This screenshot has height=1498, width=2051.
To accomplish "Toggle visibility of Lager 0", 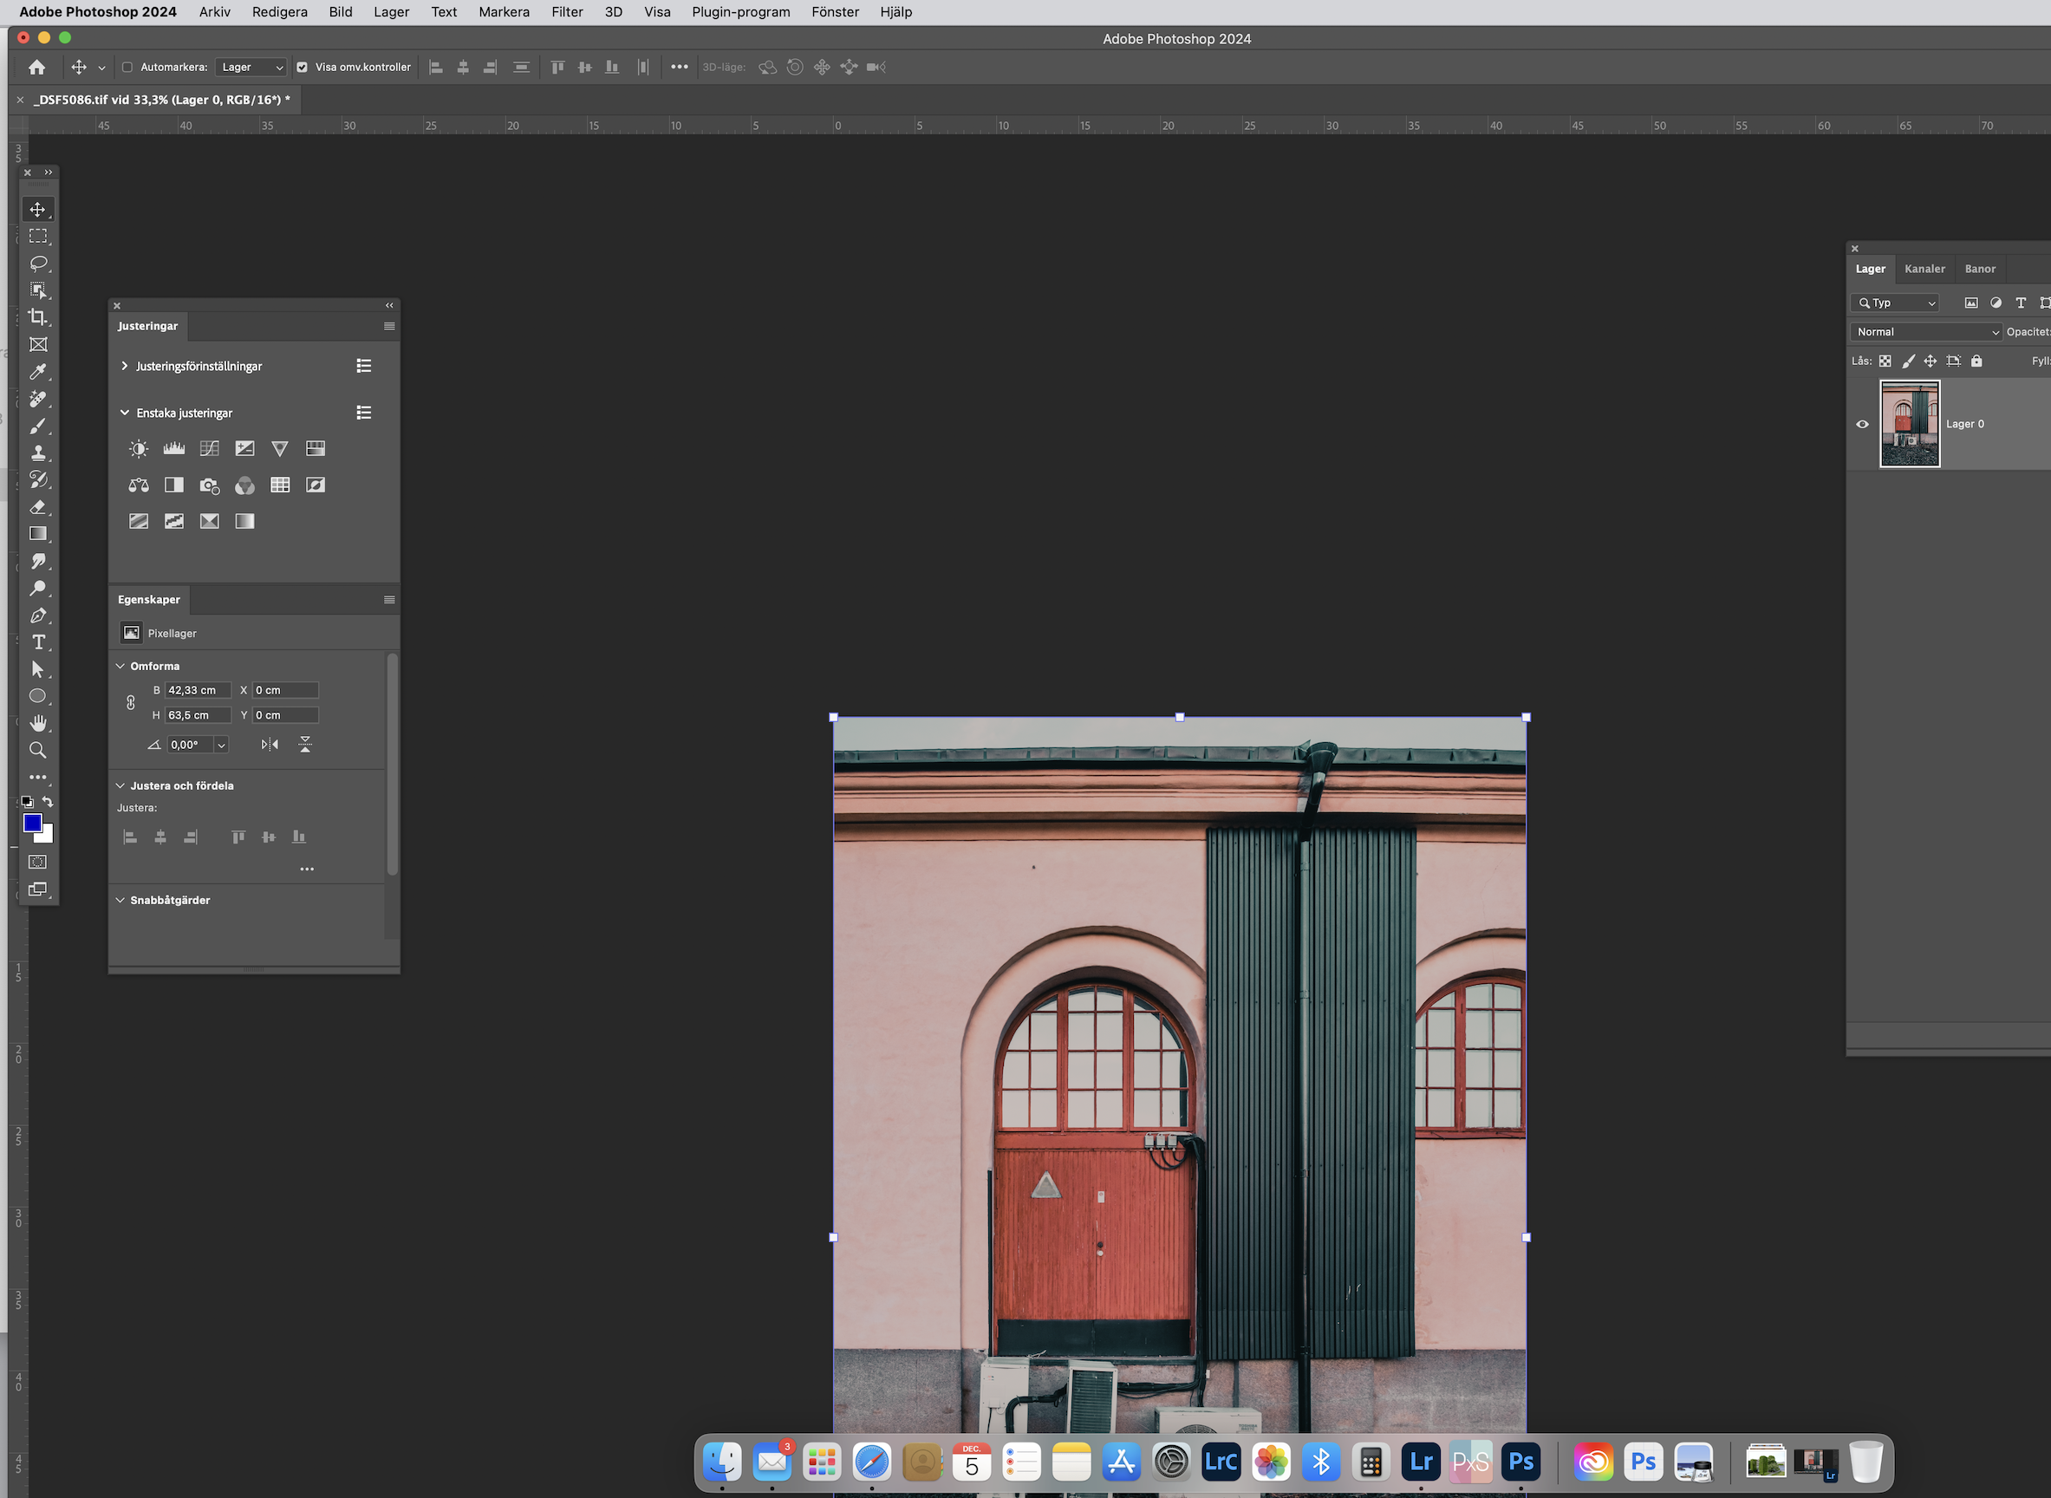I will point(1862,423).
